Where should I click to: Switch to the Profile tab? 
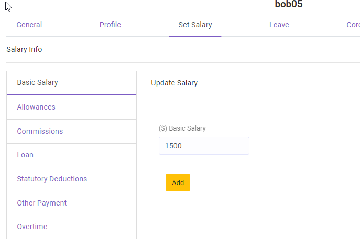(x=110, y=25)
